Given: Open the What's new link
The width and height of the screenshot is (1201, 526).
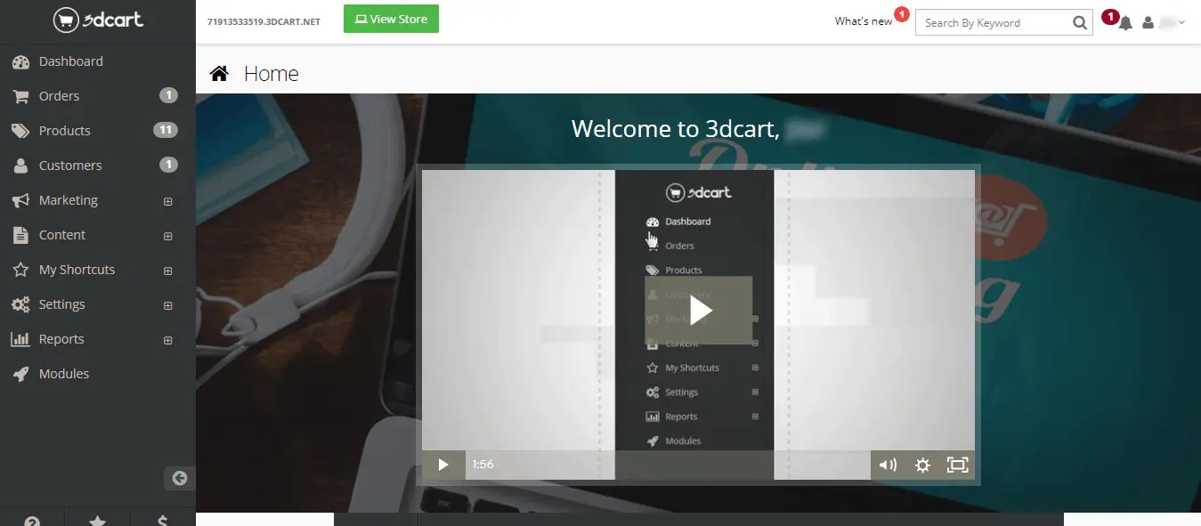Looking at the screenshot, I should coord(863,21).
